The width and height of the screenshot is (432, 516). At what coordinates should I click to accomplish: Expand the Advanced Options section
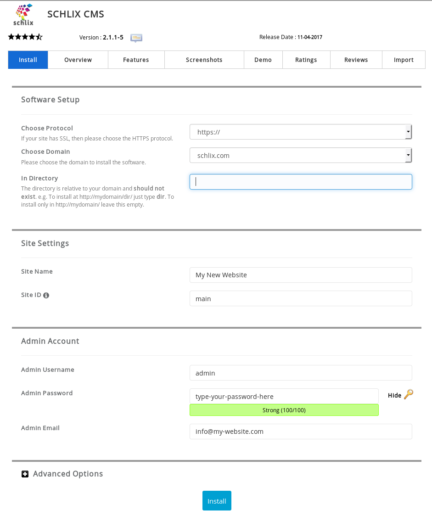click(x=67, y=474)
